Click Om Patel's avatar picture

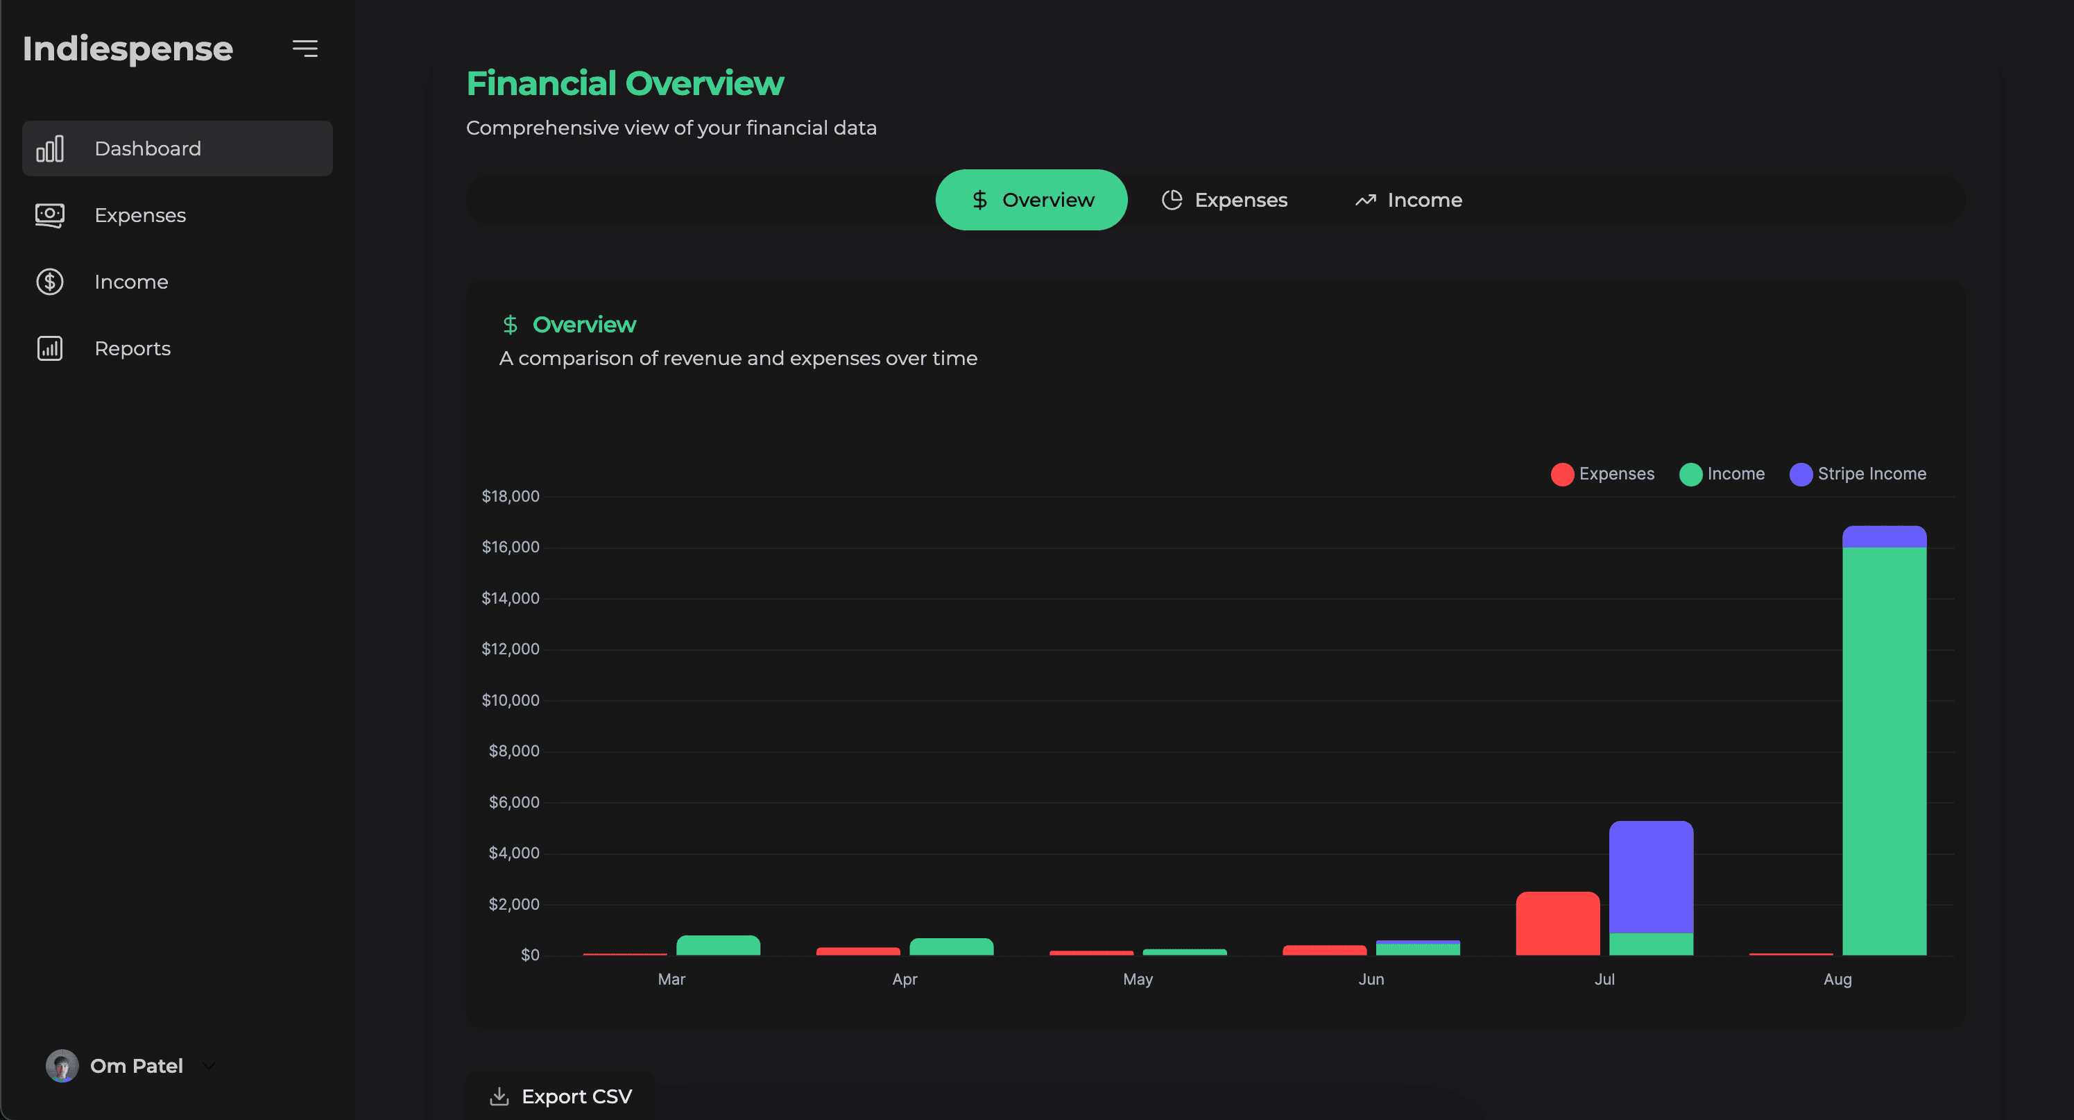pos(62,1065)
